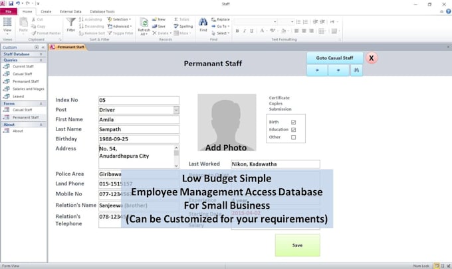Center align text in Text Formatting

click(304, 30)
